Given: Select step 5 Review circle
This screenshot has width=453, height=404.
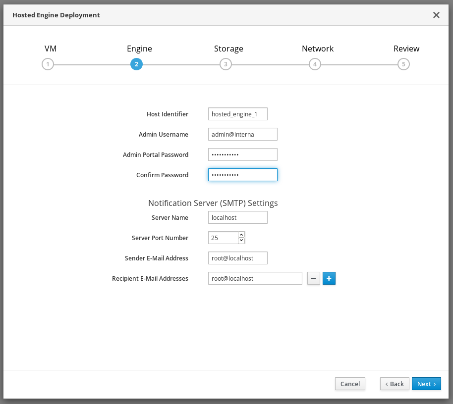Looking at the screenshot, I should click(x=403, y=64).
